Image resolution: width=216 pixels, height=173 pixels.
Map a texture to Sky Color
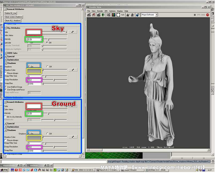point(73,32)
